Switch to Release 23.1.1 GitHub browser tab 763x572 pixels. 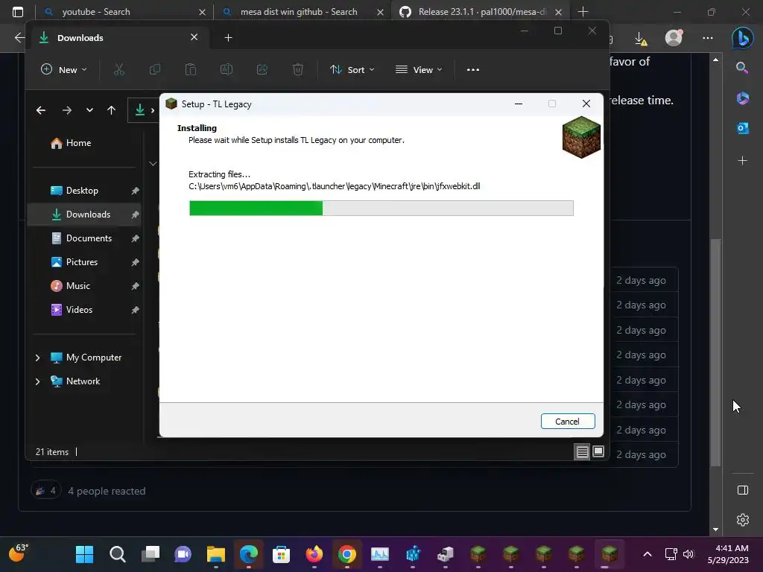pos(481,12)
